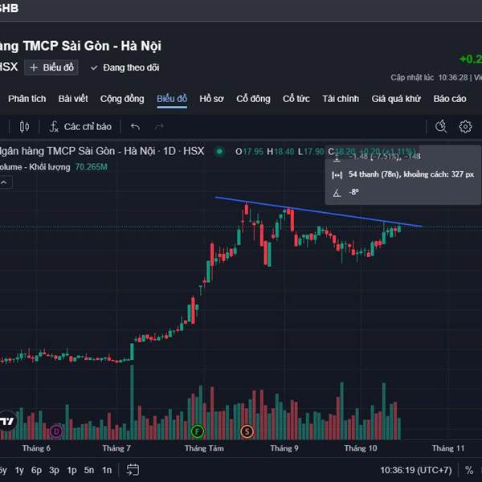
Task: Switch to Giá quá khứ tab
Action: coord(396,99)
